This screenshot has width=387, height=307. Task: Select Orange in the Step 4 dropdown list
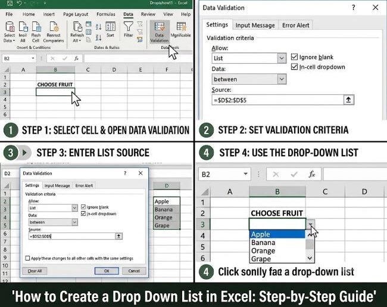[x=277, y=250]
